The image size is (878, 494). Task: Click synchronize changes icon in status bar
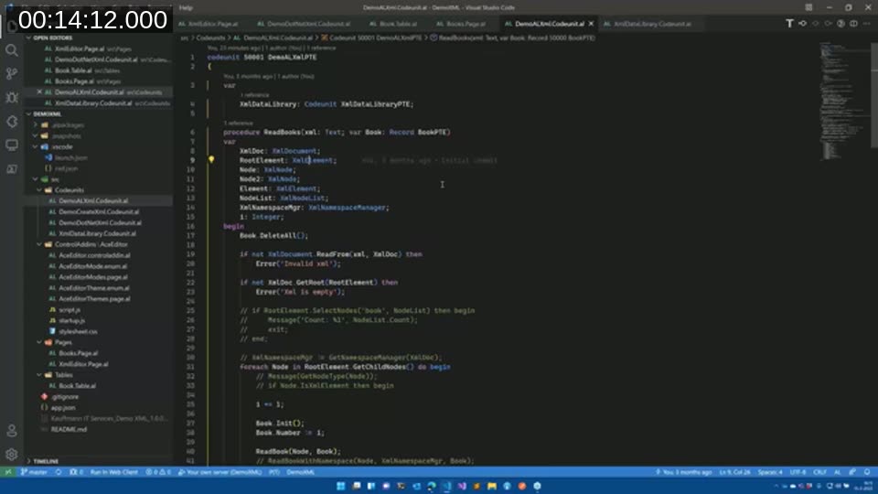point(59,472)
